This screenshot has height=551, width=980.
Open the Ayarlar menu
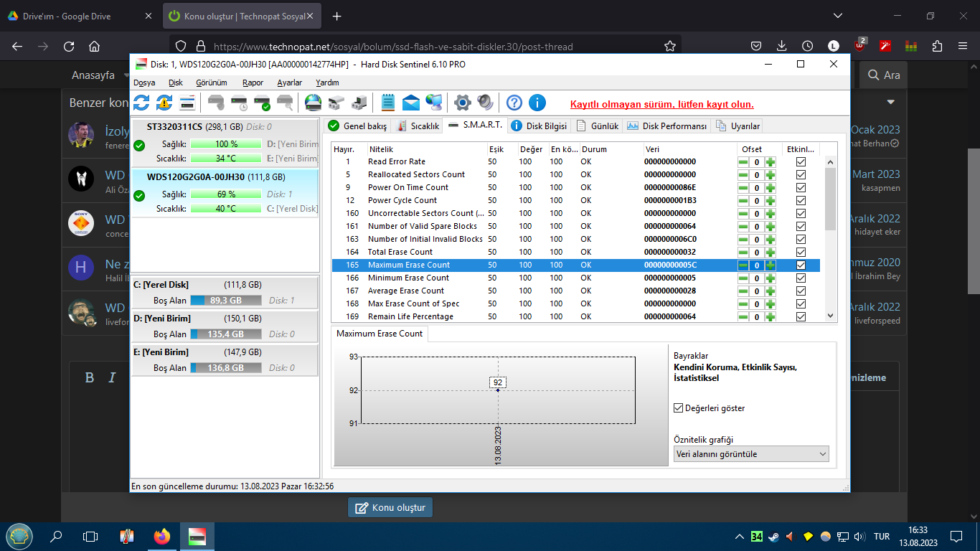click(290, 83)
